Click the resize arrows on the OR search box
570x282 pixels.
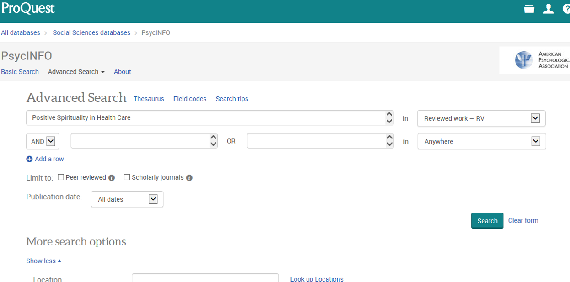389,141
